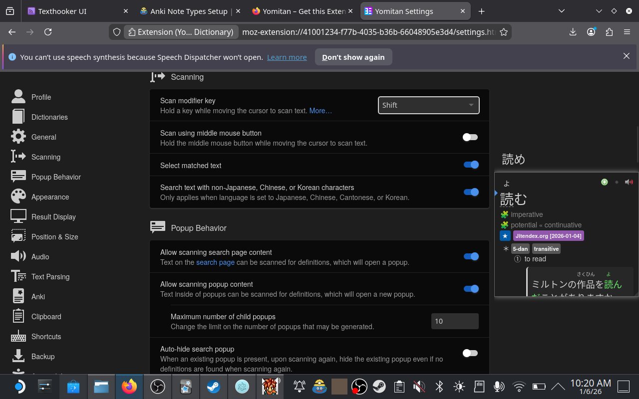Open the Backup settings section

[x=42, y=356]
